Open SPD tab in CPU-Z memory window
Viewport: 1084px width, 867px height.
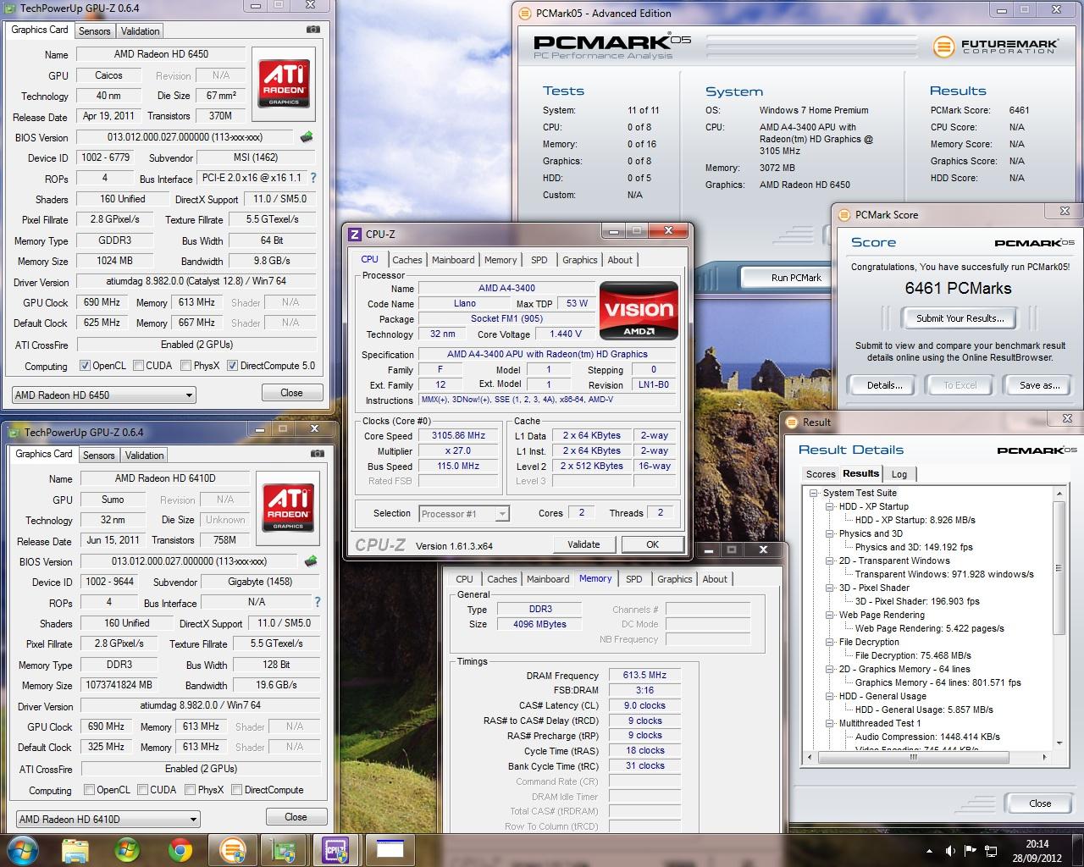tap(633, 579)
